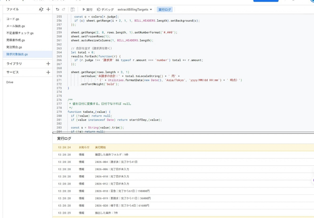
Task: Click the 13:28:24 timestamp in the log
Action: coord(64,147)
